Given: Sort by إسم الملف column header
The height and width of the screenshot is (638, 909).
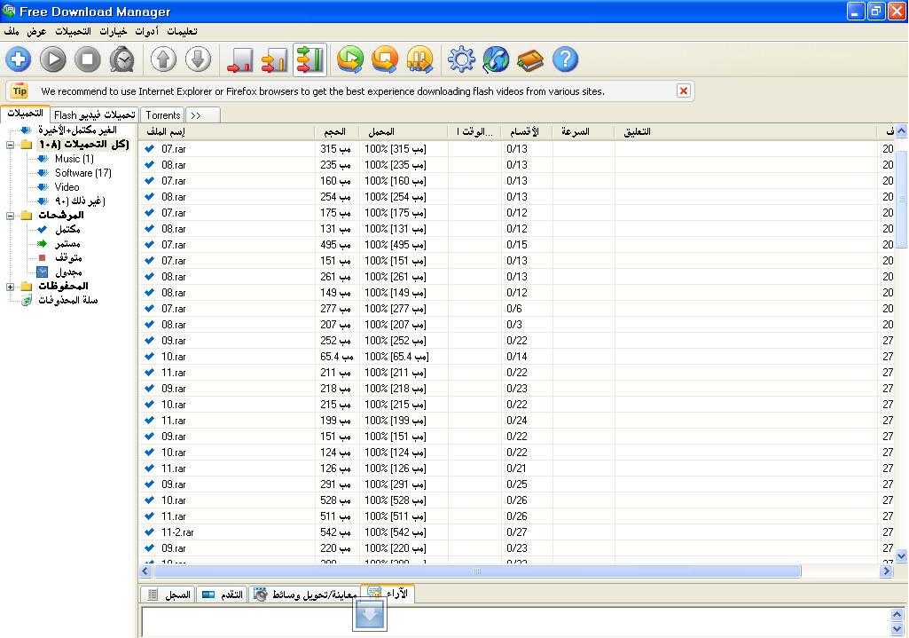Looking at the screenshot, I should (227, 131).
